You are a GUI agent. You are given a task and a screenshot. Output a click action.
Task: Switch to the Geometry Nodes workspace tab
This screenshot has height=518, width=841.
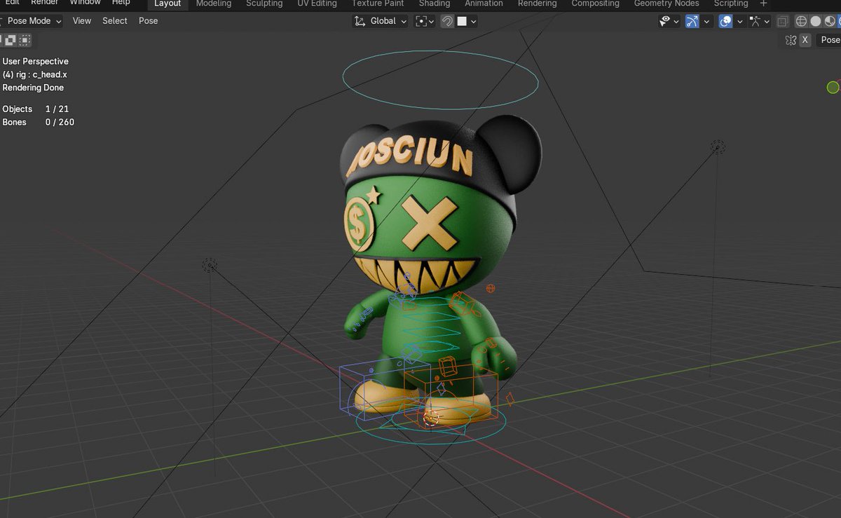666,4
